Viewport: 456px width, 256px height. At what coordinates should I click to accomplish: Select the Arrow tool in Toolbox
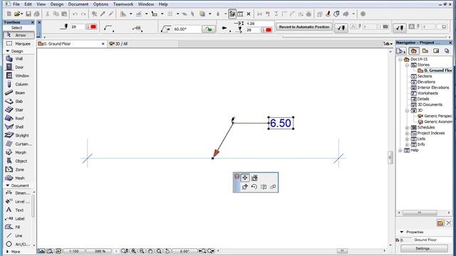tap(19, 35)
